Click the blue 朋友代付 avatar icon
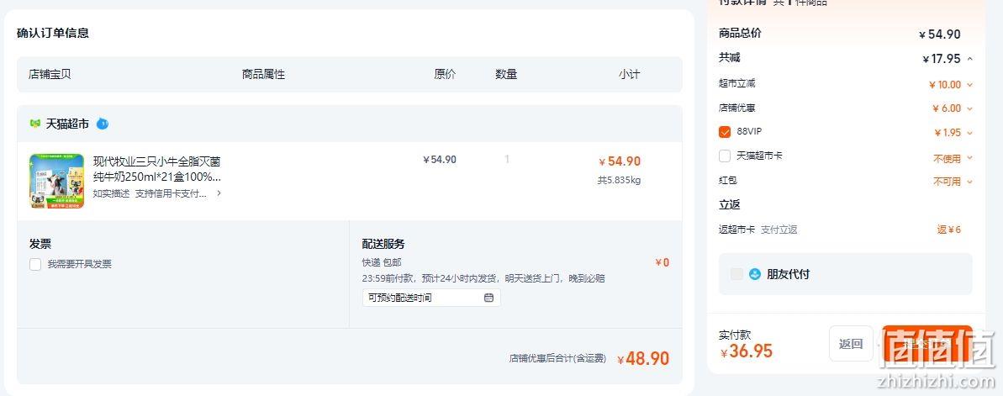This screenshot has height=396, width=1003. [755, 274]
